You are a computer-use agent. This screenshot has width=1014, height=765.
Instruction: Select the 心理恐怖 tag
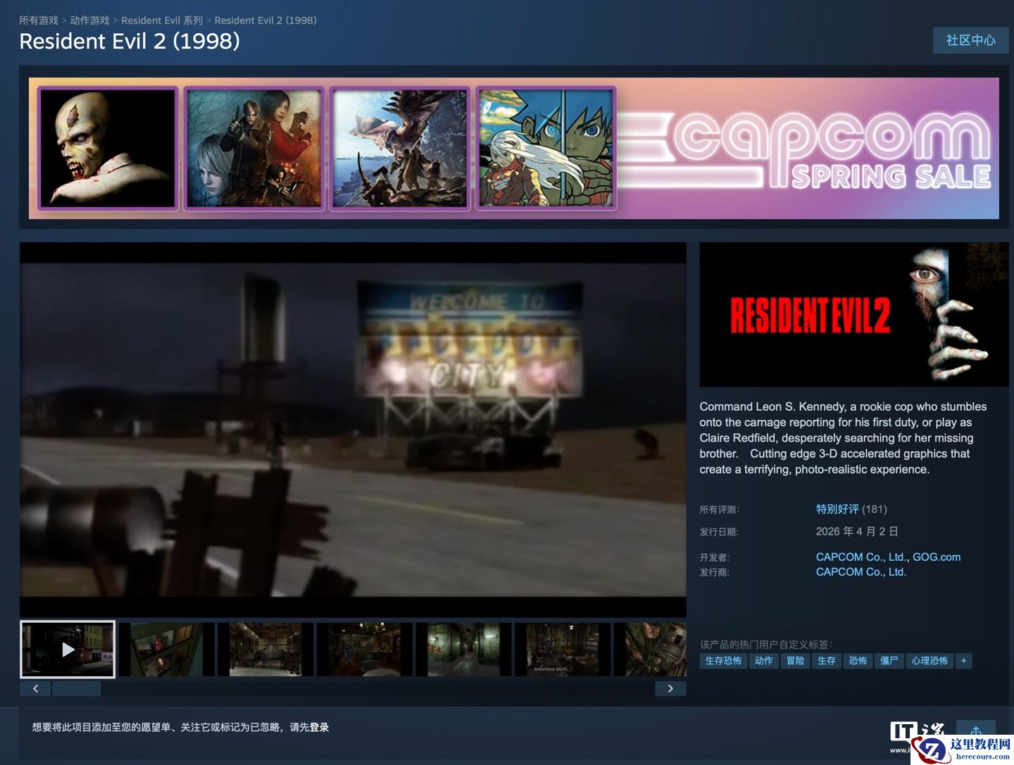[x=930, y=661]
